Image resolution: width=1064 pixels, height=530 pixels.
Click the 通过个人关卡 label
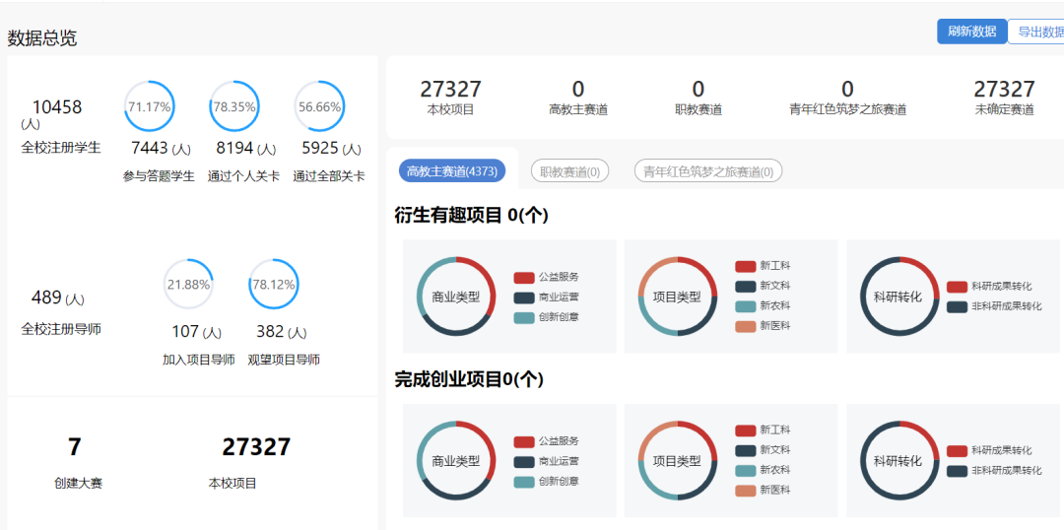pyautogui.click(x=243, y=176)
